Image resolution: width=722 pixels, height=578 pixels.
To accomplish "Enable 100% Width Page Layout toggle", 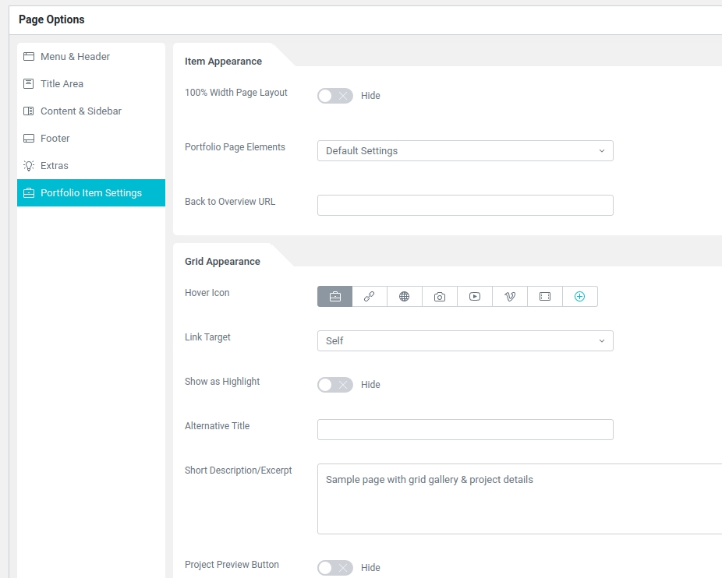I will [334, 96].
